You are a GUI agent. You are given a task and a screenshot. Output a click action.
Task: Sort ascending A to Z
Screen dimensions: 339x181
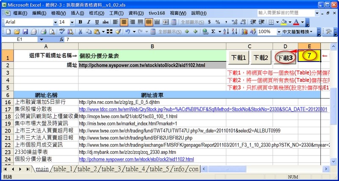pyautogui.click(x=226, y=32)
